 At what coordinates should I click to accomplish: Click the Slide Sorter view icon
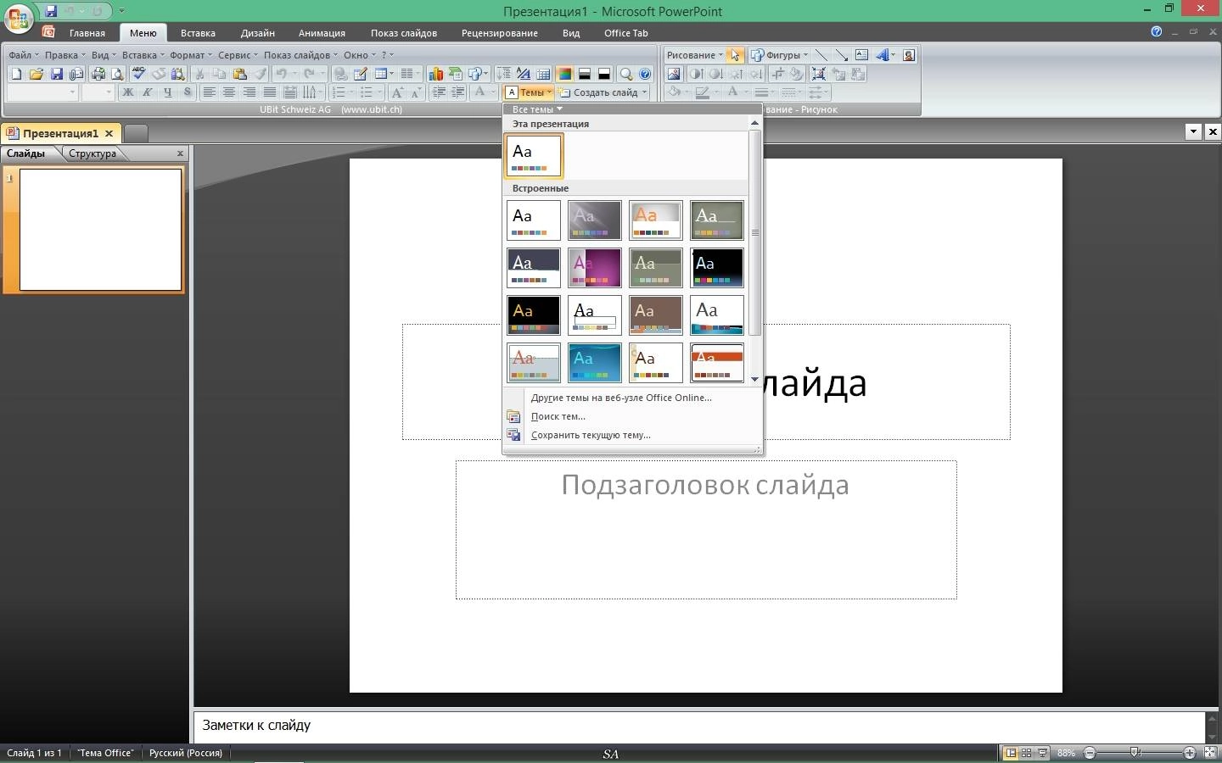click(1026, 753)
